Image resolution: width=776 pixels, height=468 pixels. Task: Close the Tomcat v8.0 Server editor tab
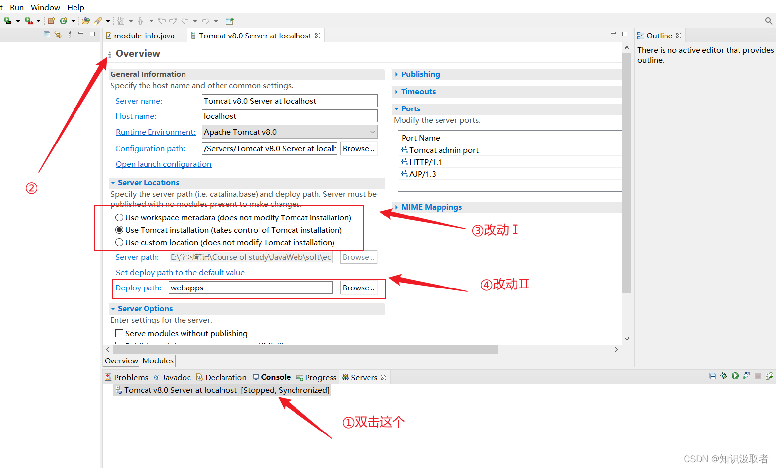318,36
